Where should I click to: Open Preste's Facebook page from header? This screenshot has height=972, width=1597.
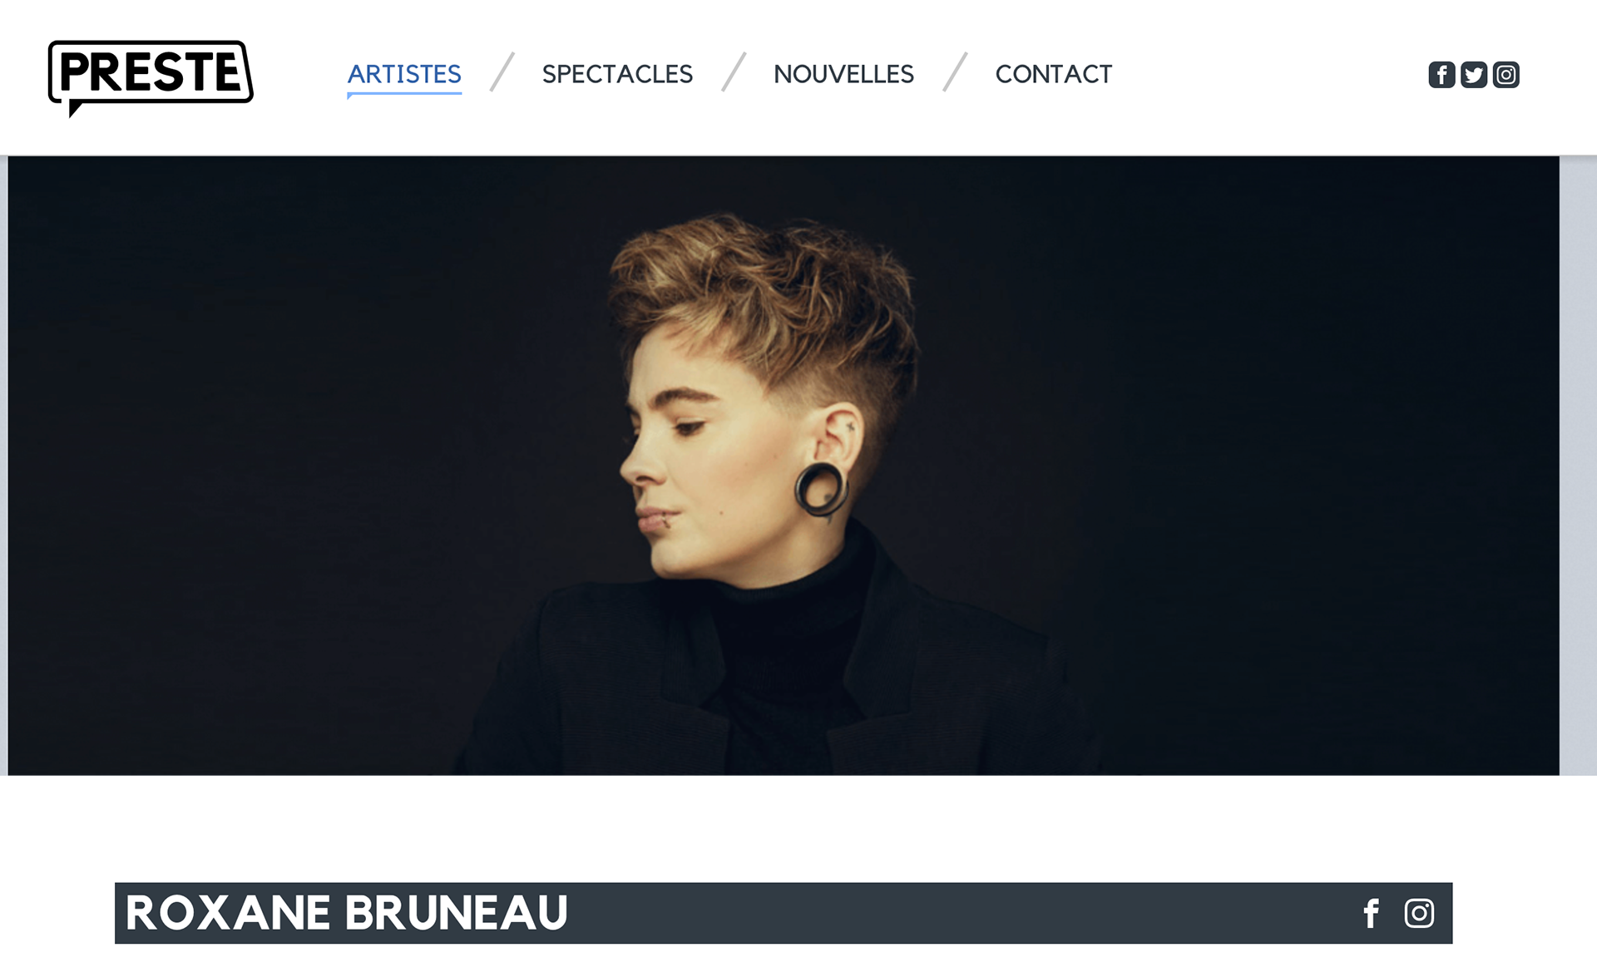coord(1441,75)
